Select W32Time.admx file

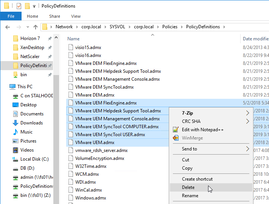pos(91,166)
